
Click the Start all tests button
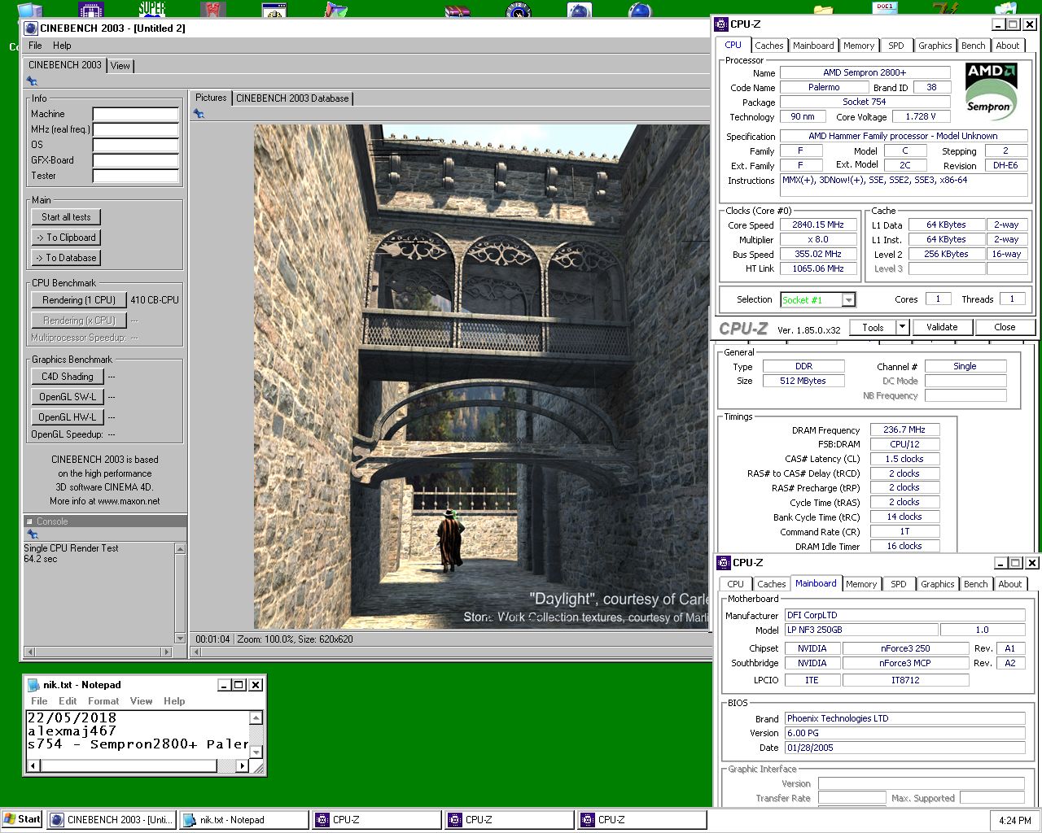tap(67, 217)
